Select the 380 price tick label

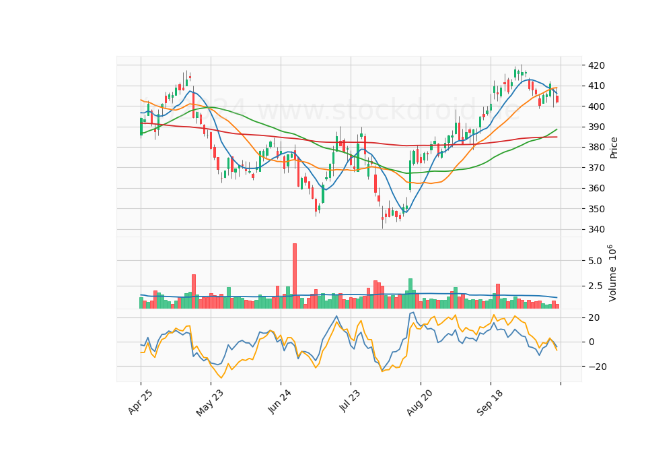[x=597, y=148]
